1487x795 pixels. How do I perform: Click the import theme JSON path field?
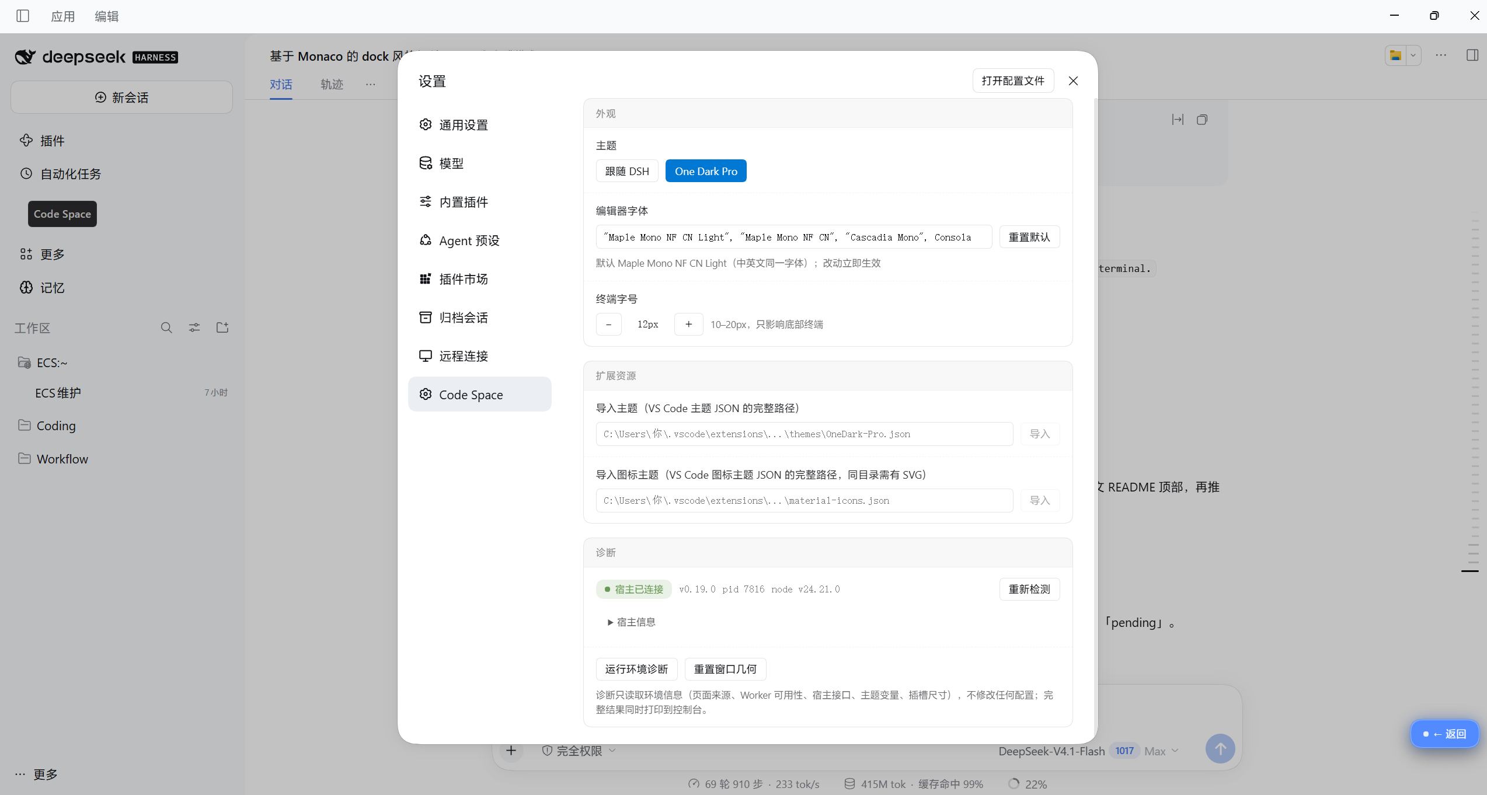click(x=804, y=434)
